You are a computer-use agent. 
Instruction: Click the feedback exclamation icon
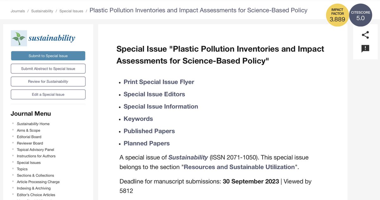365,49
